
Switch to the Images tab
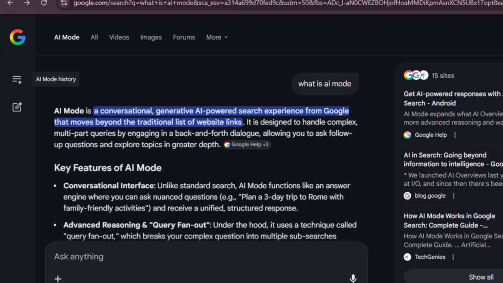point(151,37)
